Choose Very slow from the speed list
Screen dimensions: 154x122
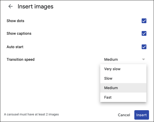tap(123, 69)
